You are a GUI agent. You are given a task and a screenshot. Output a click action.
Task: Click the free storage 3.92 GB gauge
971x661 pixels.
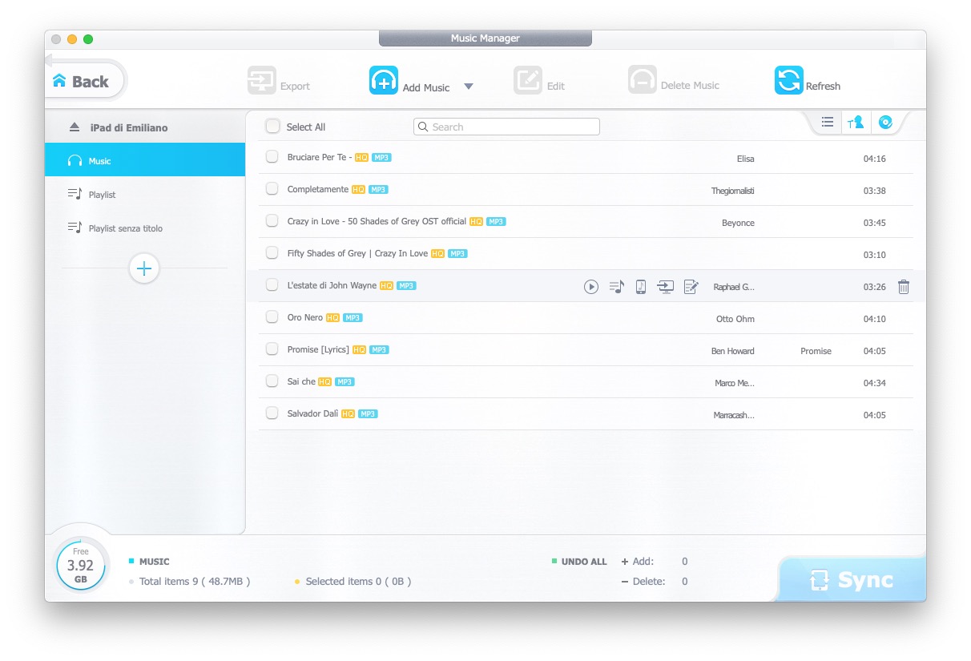[80, 564]
